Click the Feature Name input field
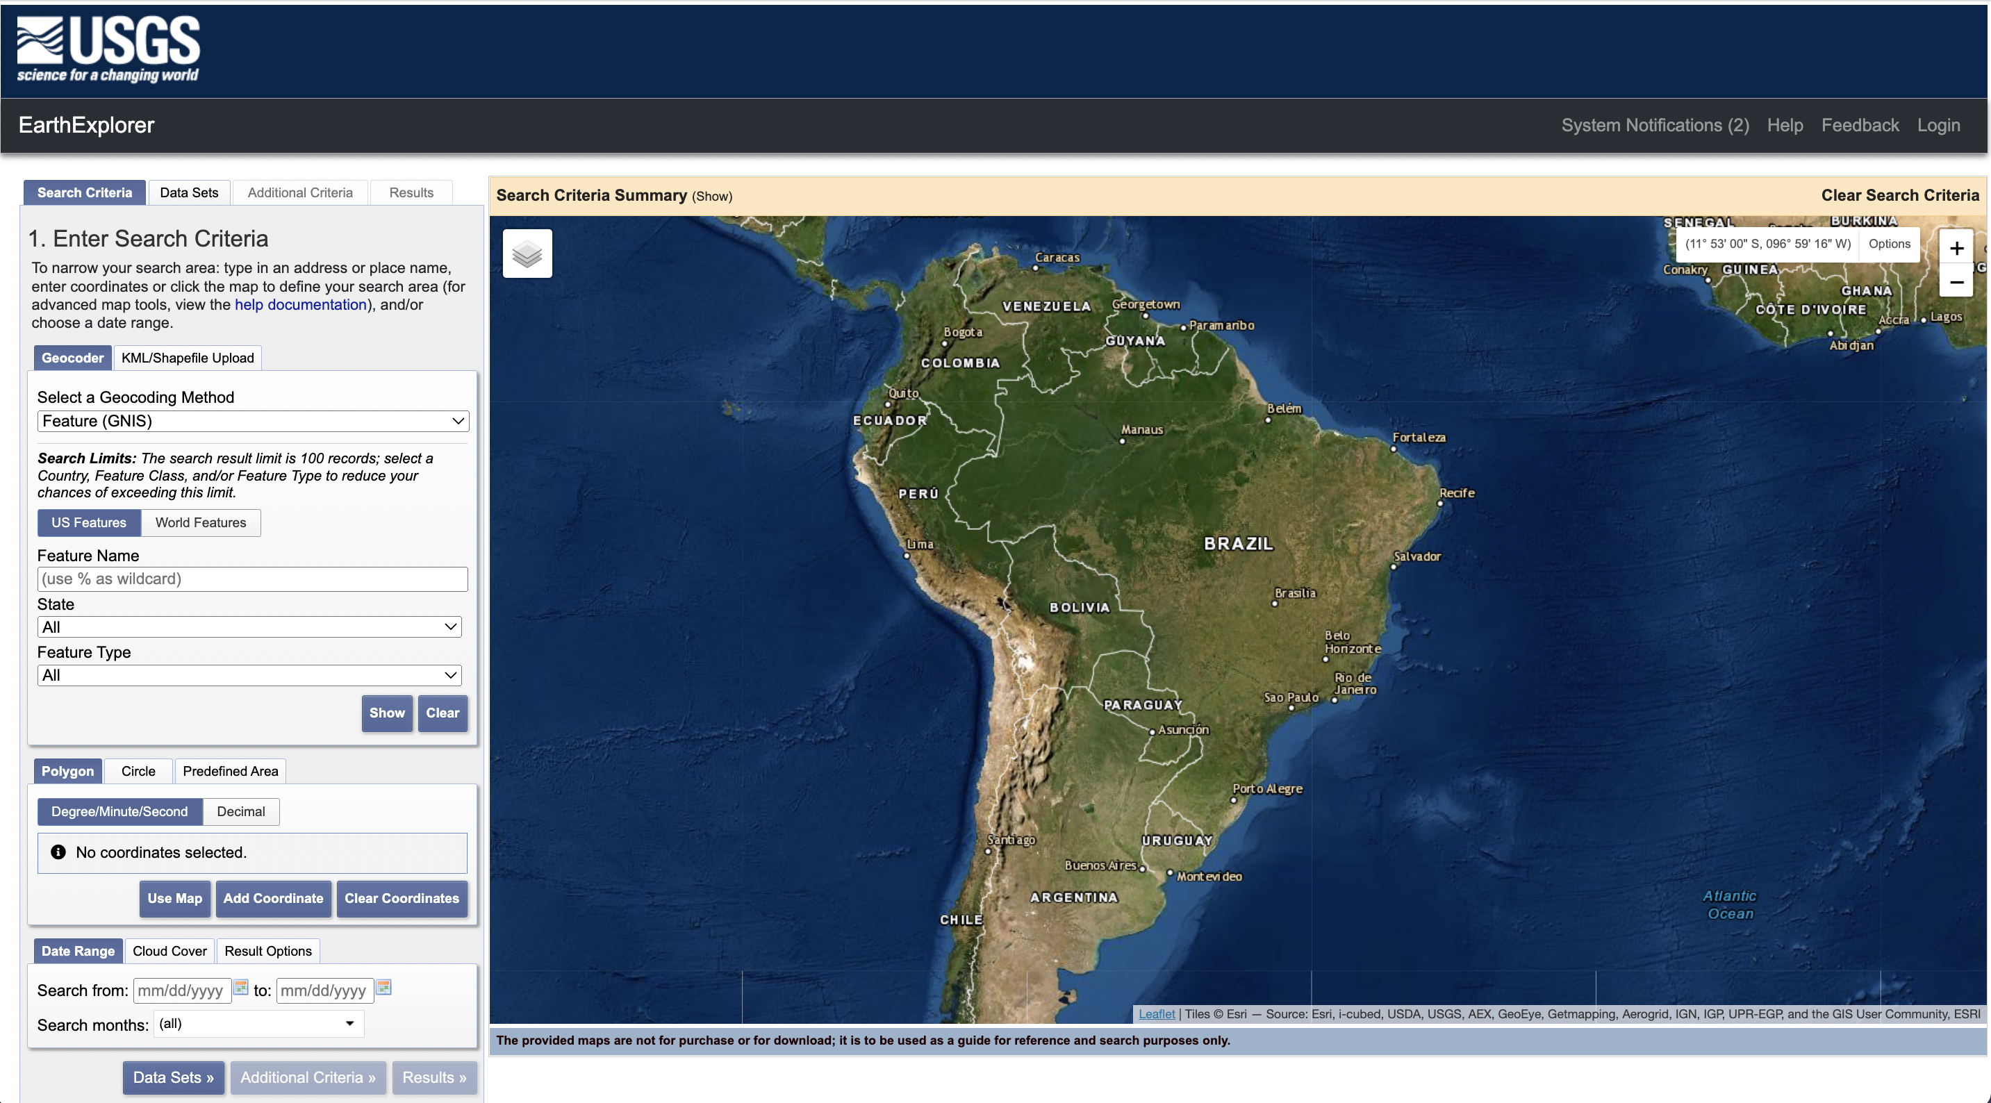 tap(253, 579)
